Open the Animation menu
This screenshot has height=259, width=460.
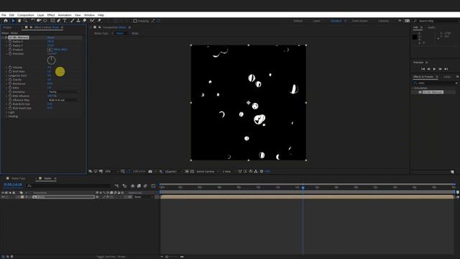tap(65, 14)
